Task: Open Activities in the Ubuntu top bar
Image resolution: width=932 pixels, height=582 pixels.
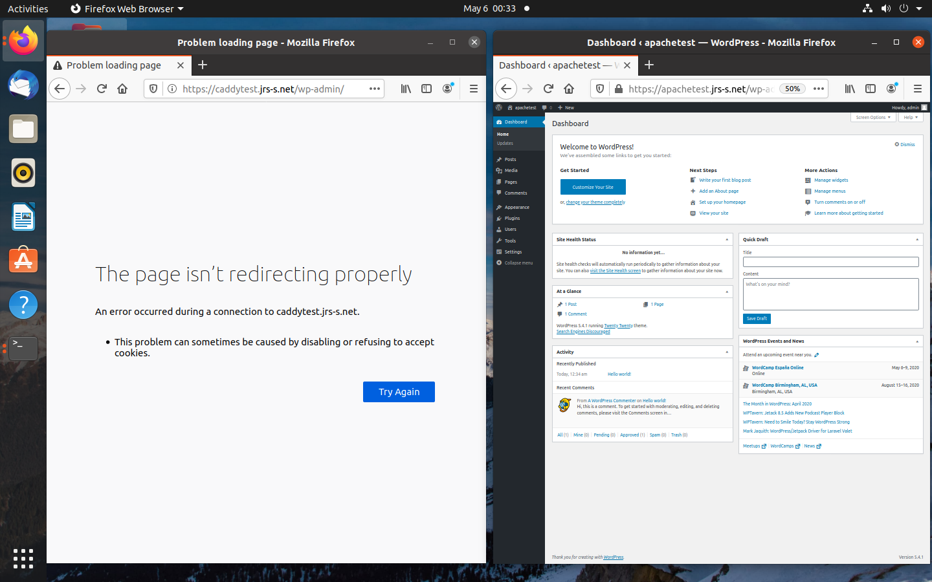Action: tap(28, 8)
